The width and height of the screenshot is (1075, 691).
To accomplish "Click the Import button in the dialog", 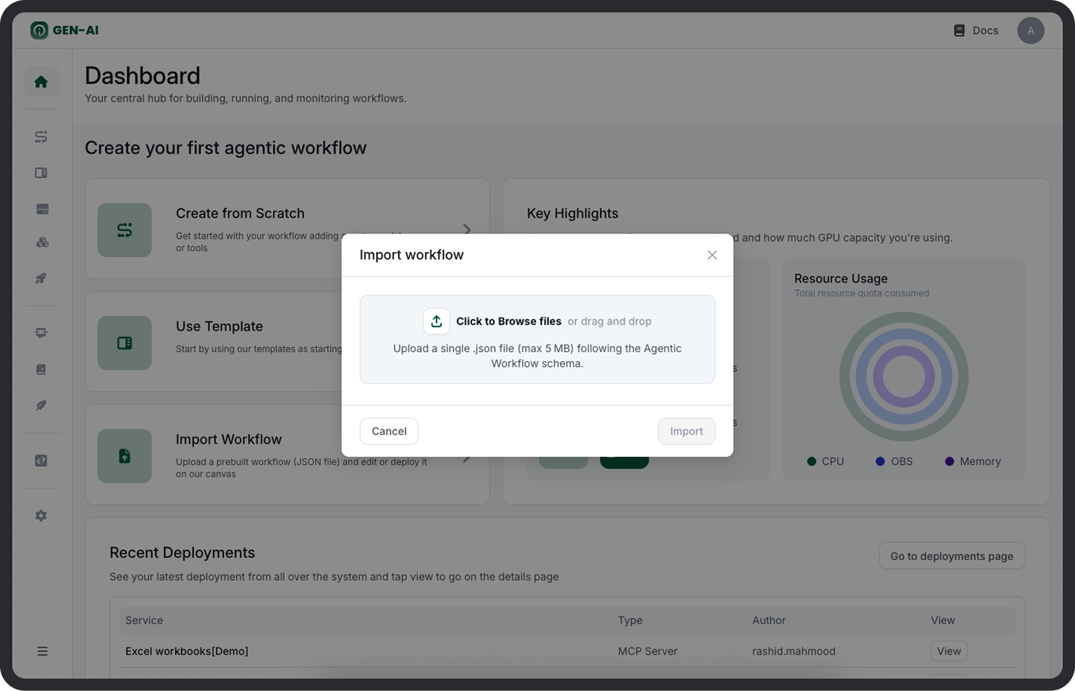I will pos(685,431).
